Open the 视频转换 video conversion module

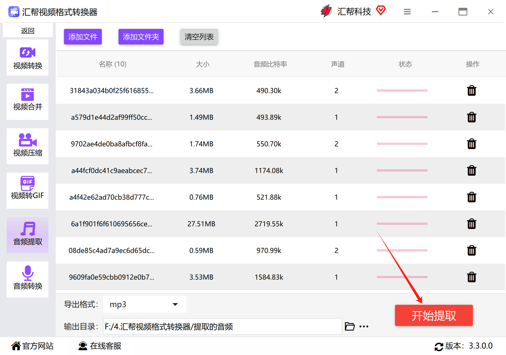point(28,57)
